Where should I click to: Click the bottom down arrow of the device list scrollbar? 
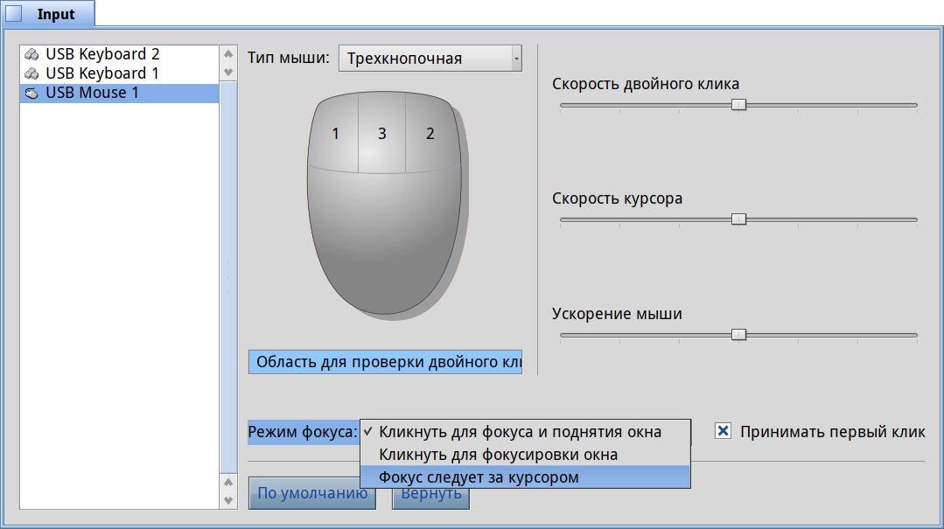click(228, 500)
